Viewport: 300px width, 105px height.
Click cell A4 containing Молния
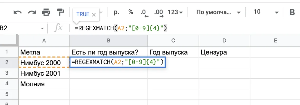(44, 84)
